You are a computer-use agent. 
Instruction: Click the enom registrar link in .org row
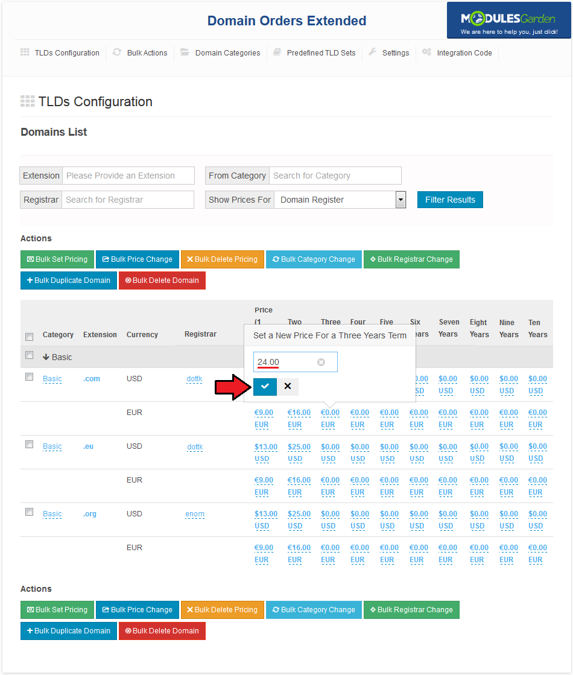point(195,514)
